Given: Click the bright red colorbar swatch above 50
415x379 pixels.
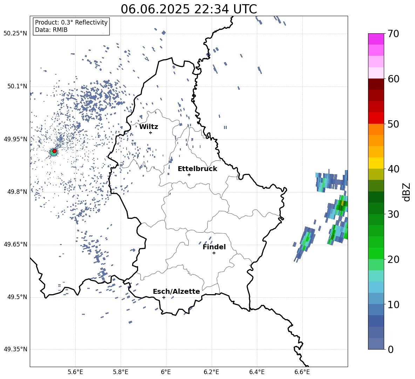Looking at the screenshot, I should pyautogui.click(x=376, y=118).
